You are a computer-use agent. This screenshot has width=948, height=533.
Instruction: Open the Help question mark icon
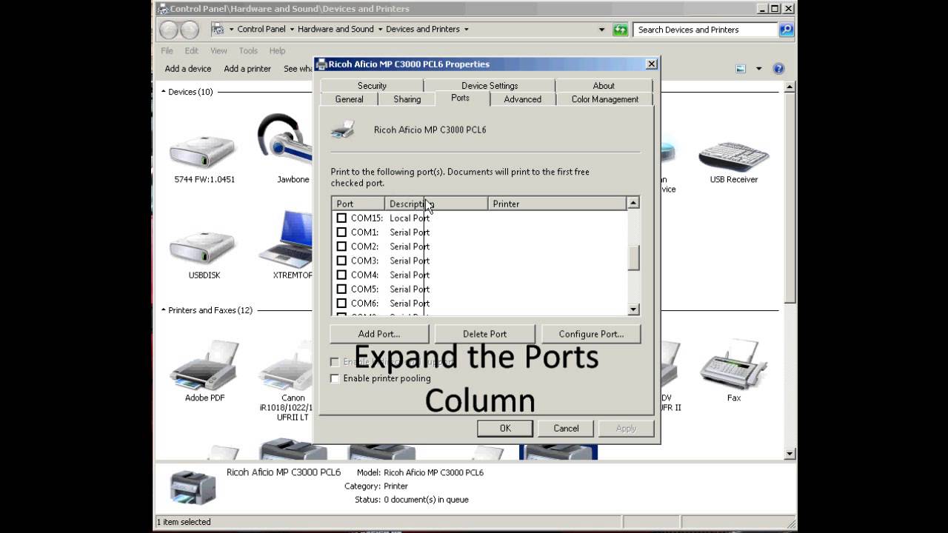click(778, 69)
